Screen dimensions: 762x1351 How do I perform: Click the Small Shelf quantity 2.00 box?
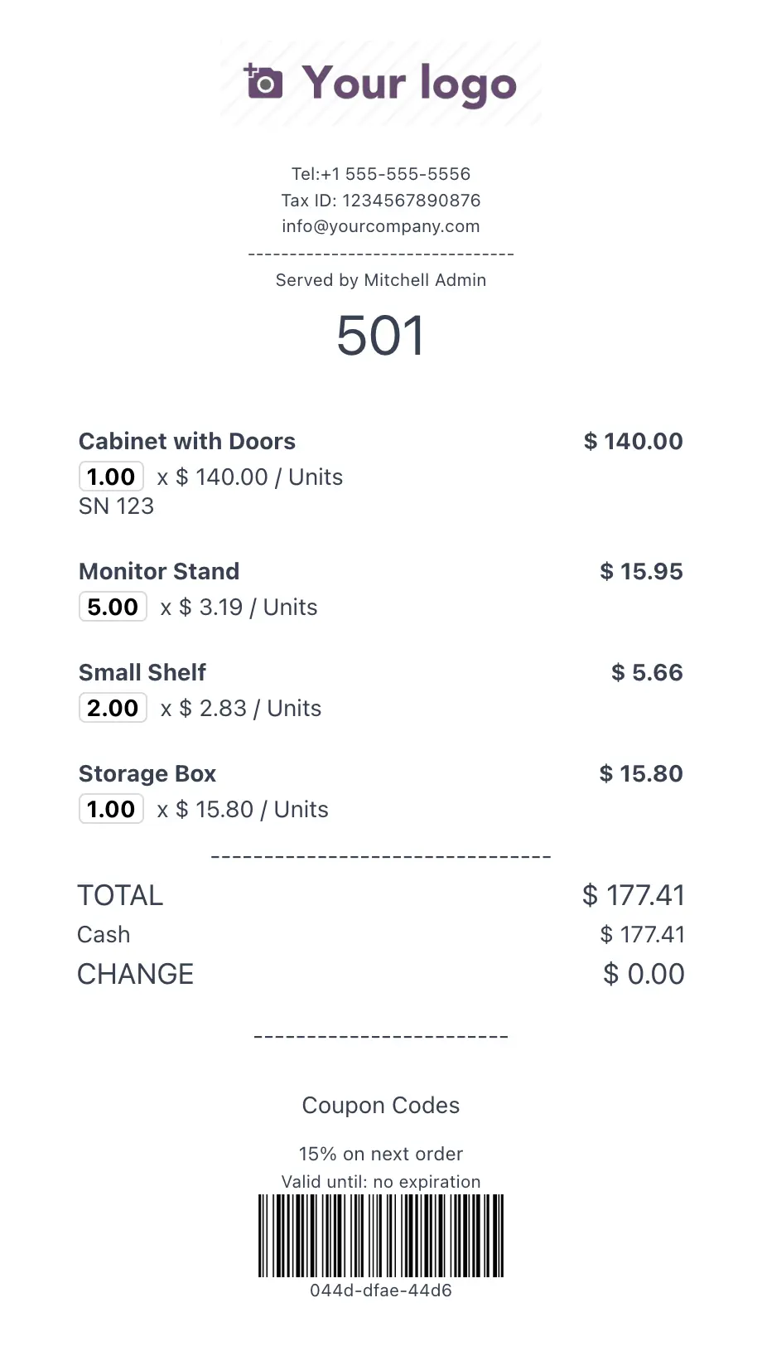pos(113,708)
